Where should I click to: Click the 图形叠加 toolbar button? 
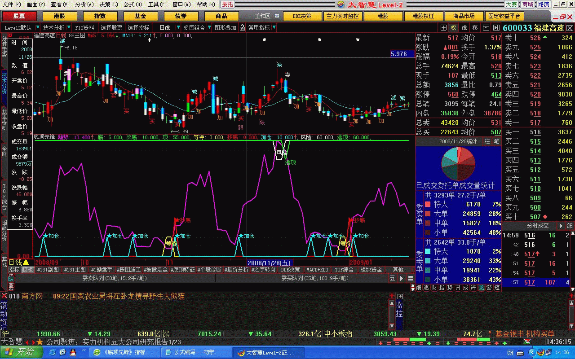(x=226, y=27)
